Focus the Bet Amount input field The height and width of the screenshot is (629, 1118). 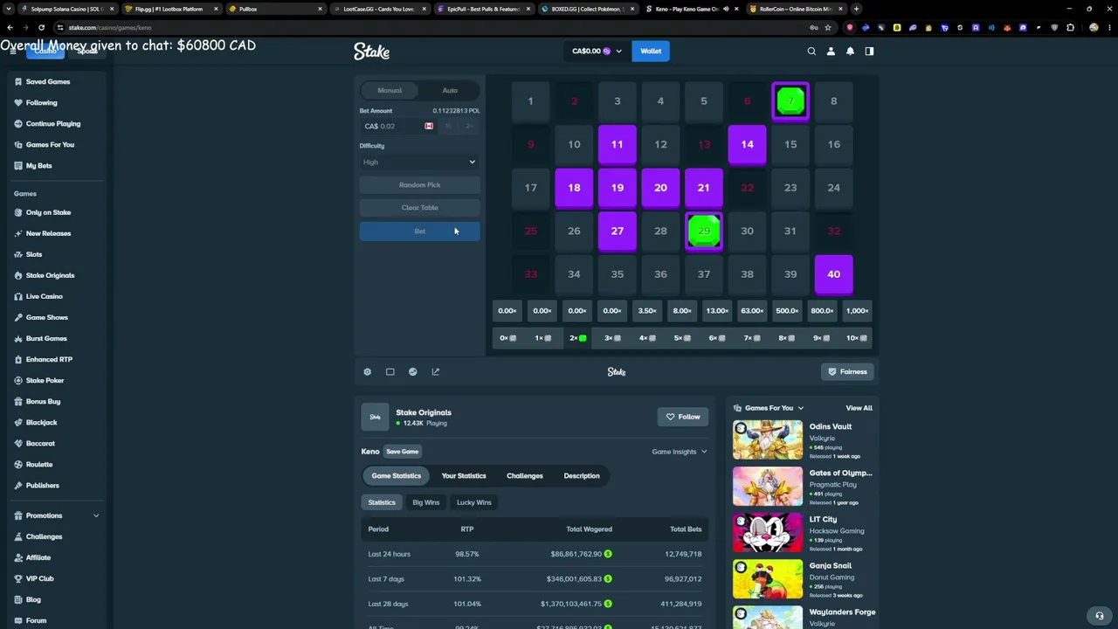point(392,127)
